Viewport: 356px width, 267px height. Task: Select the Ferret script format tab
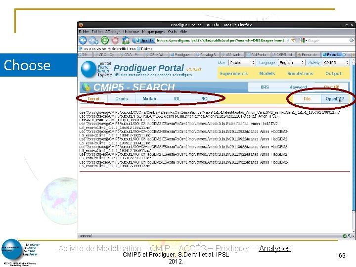(93, 99)
